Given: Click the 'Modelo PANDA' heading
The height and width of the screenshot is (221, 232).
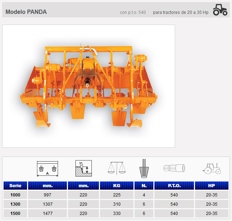Looking at the screenshot, I should click(26, 12).
